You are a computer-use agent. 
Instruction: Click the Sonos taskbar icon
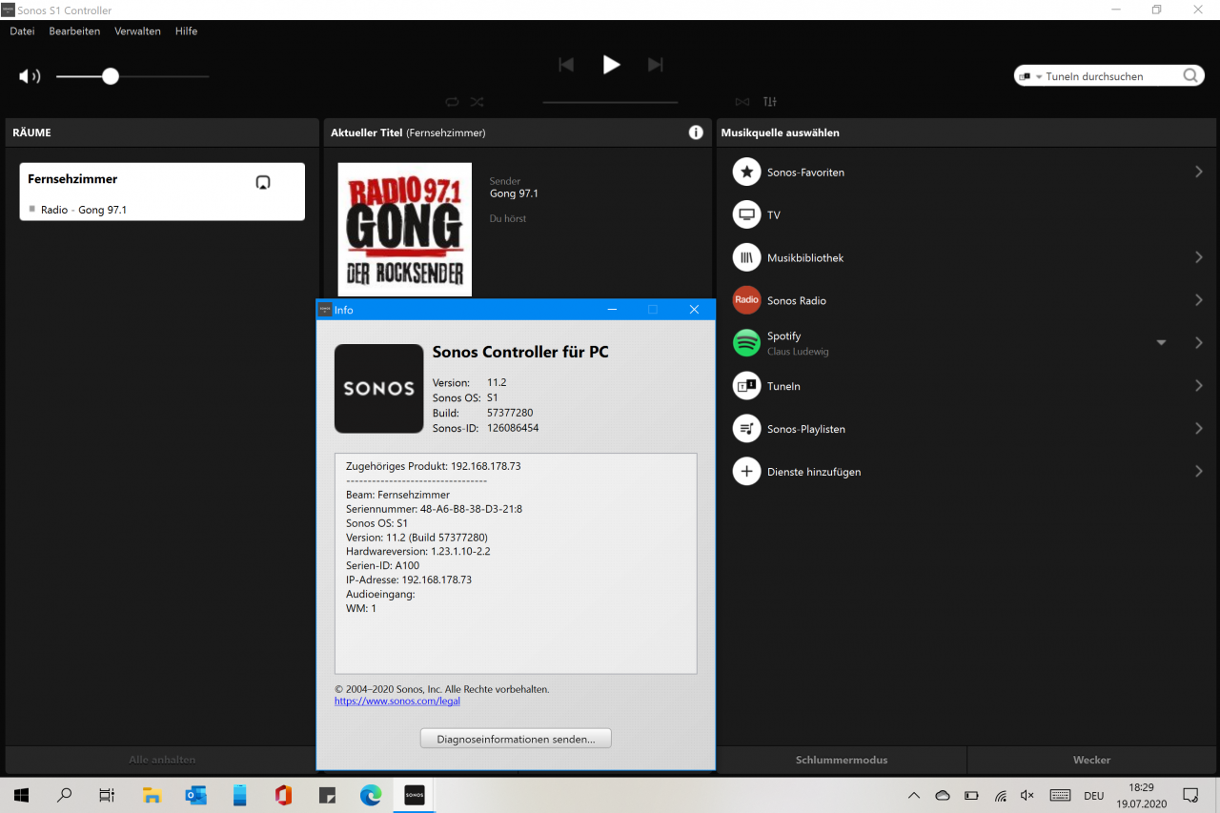(x=415, y=795)
